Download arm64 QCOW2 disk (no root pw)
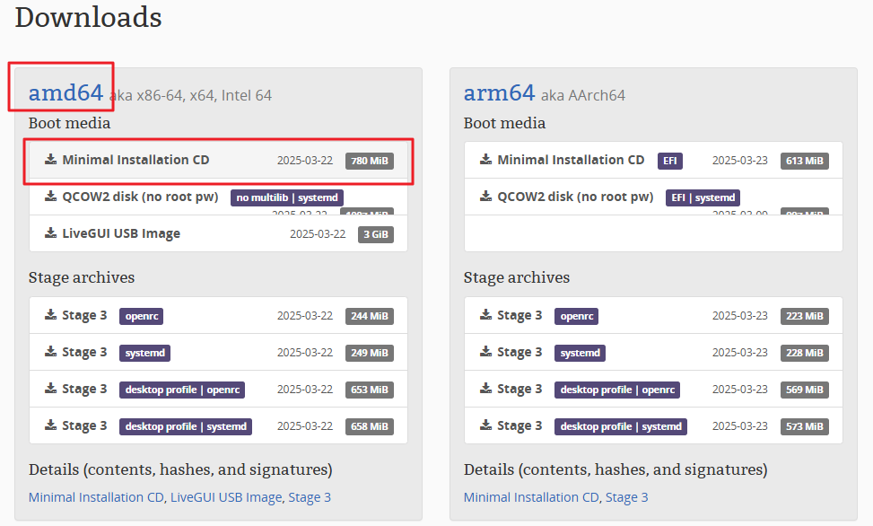Viewport: 873px width, 526px height. [x=653, y=197]
